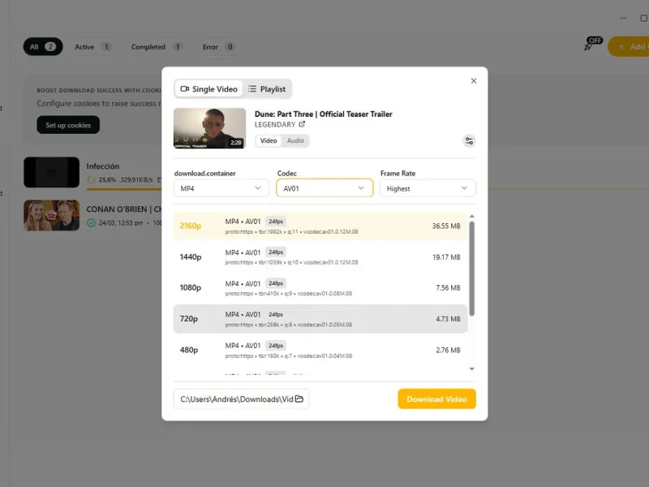
Task: Click the 36.55 MB file size
Action: [x=446, y=226]
